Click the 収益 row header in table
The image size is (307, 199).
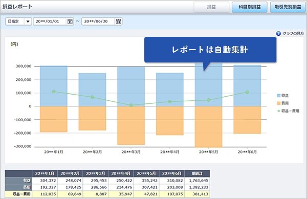[x=18, y=181]
